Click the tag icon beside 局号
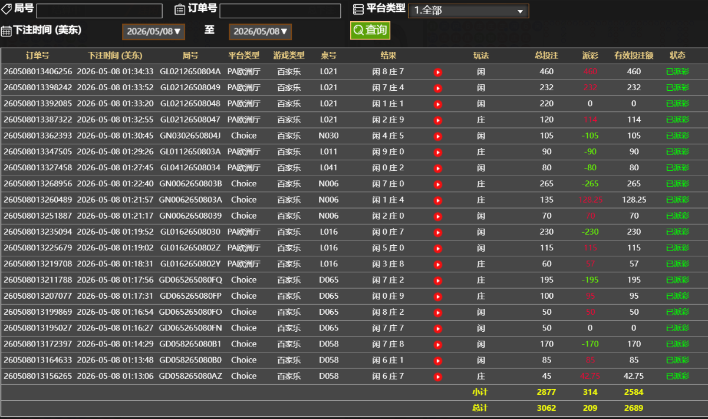708x419 pixels. [x=6, y=9]
